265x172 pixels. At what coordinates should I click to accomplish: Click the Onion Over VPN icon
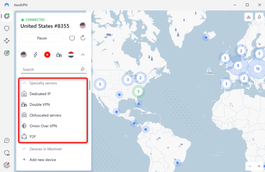click(24, 126)
